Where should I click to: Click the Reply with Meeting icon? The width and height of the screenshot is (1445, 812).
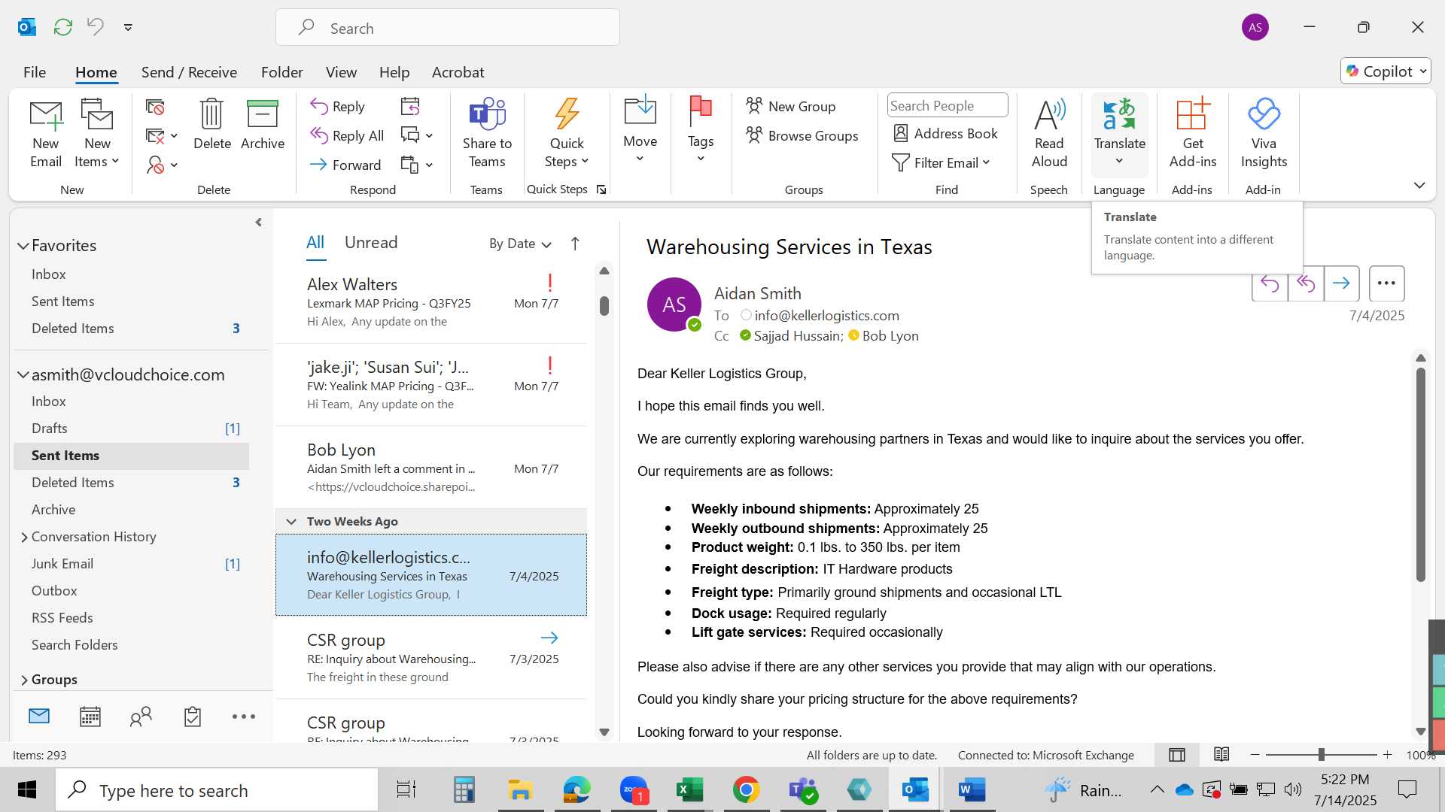pos(410,107)
